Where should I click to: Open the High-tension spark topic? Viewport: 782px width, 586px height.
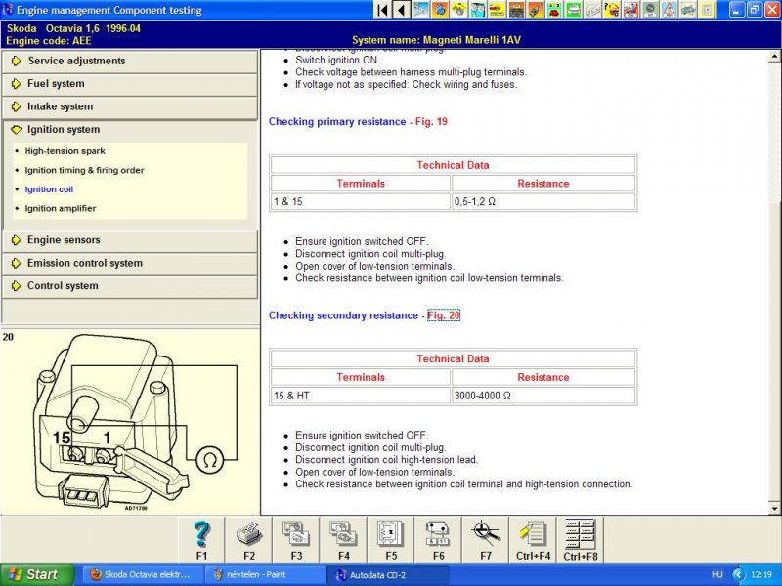pyautogui.click(x=65, y=151)
